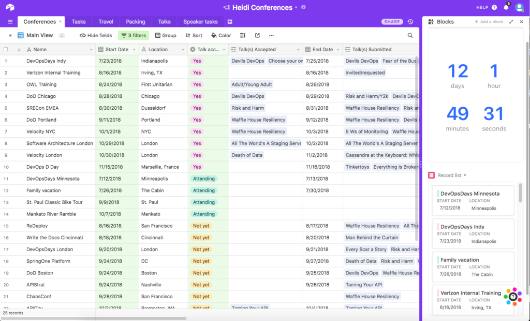Open the help question mark icon
Viewport: 530px width, 321px height.
pos(494,7)
